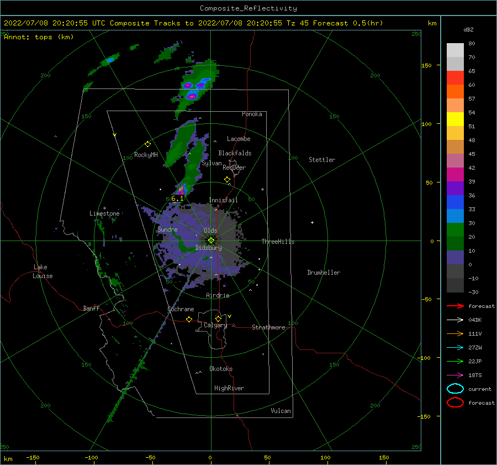Viewport: 497px width, 465px height.
Task: Click the Sylvan label on map
Action: pos(212,164)
